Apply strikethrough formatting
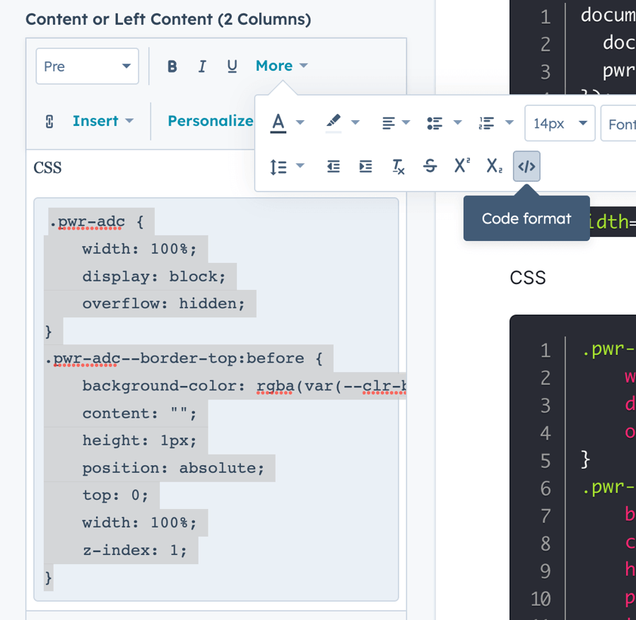This screenshot has width=636, height=620. (430, 166)
